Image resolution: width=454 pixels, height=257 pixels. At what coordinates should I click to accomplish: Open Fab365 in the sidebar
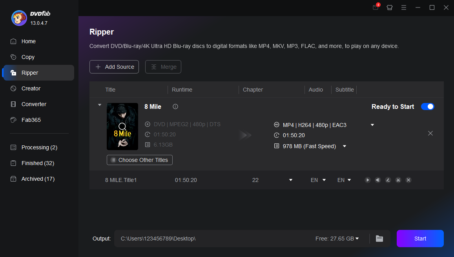pos(38,120)
